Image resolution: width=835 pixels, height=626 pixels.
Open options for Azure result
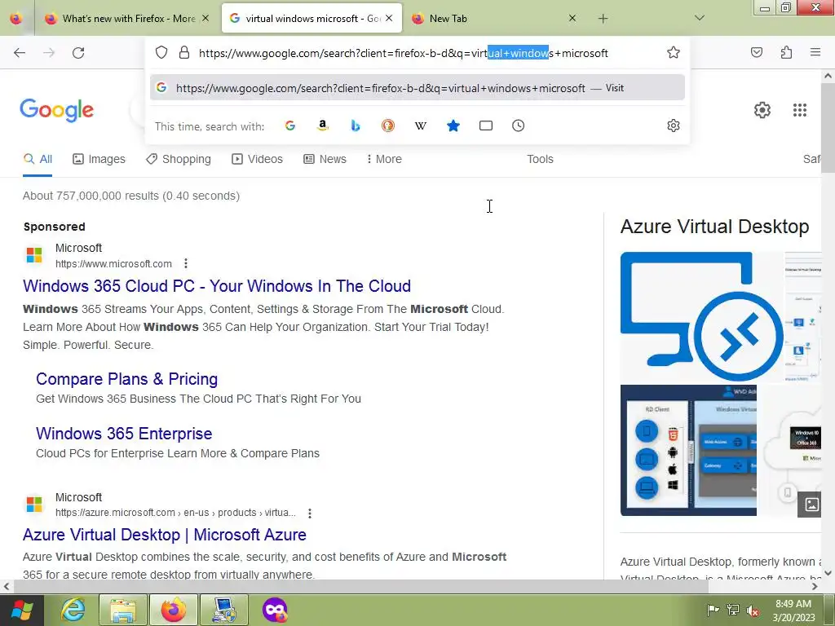click(309, 514)
